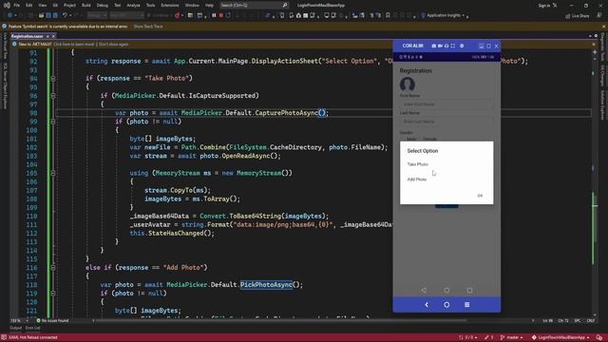The width and height of the screenshot is (608, 342).
Task: Collapse the code block at line 94
Action: [x=53, y=78]
